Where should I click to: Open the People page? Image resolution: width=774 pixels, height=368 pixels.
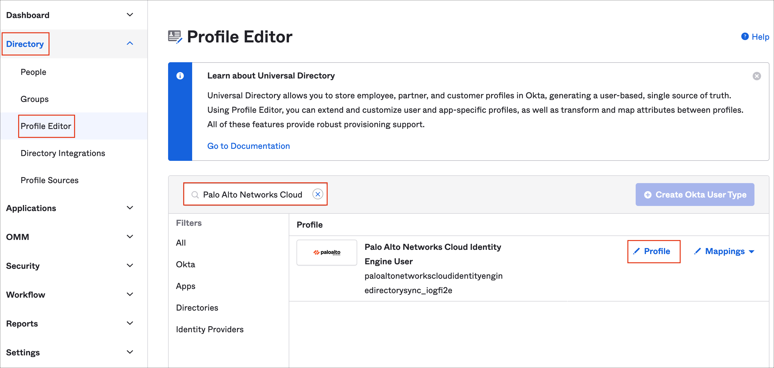(33, 72)
